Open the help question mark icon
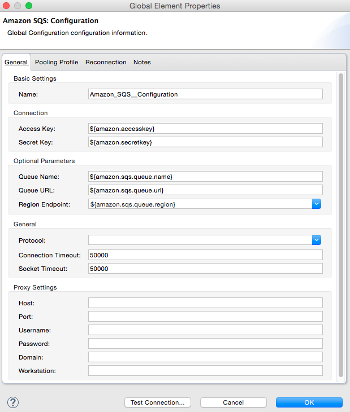Image resolution: width=350 pixels, height=412 pixels. (x=13, y=402)
